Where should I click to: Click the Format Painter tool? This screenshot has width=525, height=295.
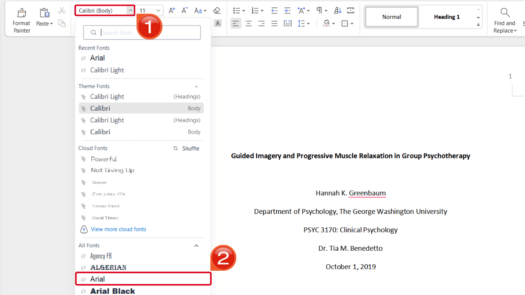tap(21, 20)
